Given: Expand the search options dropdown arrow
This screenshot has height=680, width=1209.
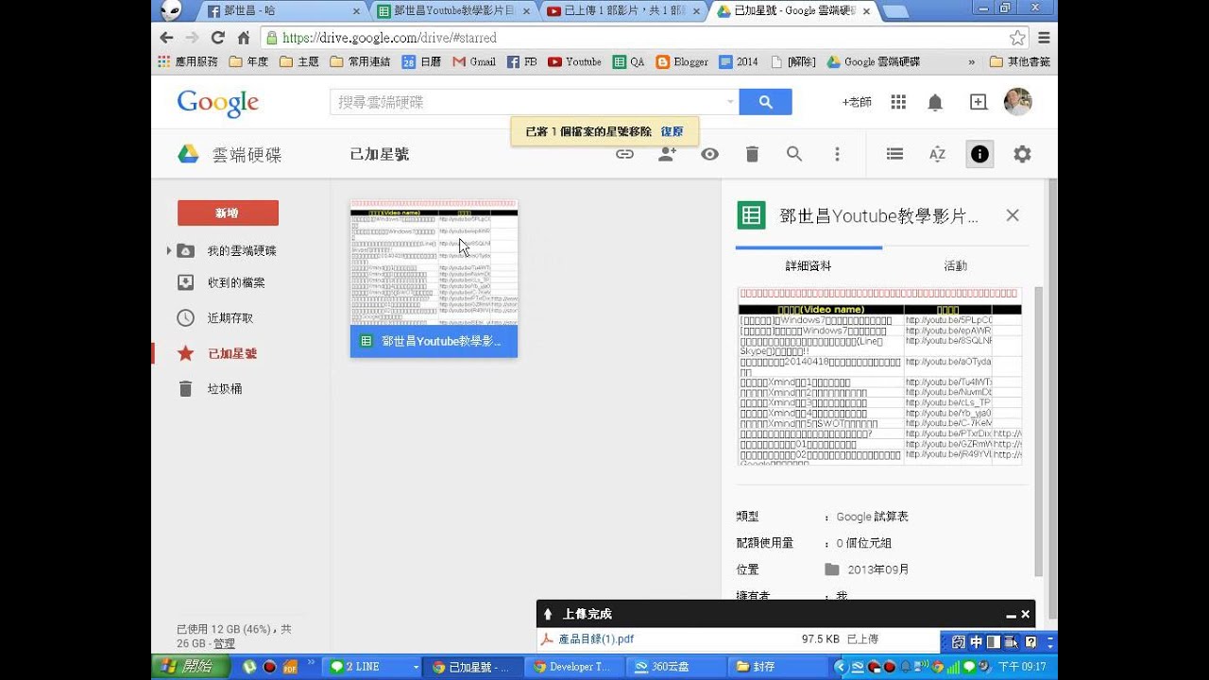Looking at the screenshot, I should coord(729,102).
